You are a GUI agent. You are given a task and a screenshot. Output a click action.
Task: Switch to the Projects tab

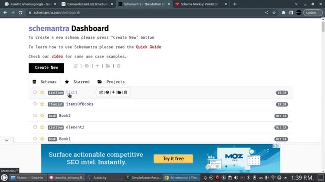click(111, 82)
